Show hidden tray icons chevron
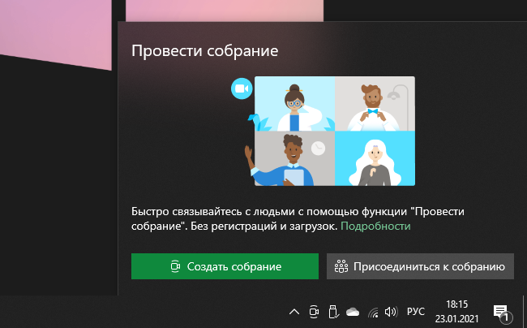527x328 pixels. 294,312
